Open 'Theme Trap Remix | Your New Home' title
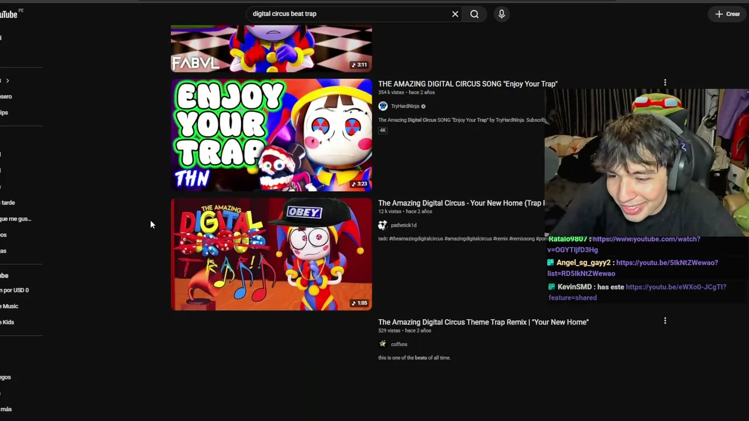This screenshot has width=749, height=421. coord(483,322)
